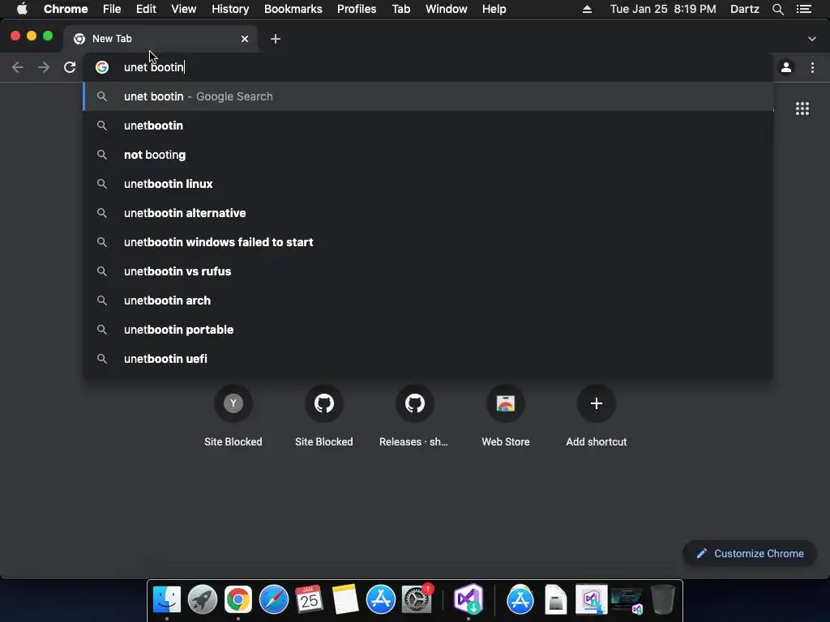830x622 pixels.
Task: Choose the 'unetbootin arch' suggestion
Action: pyautogui.click(x=428, y=300)
